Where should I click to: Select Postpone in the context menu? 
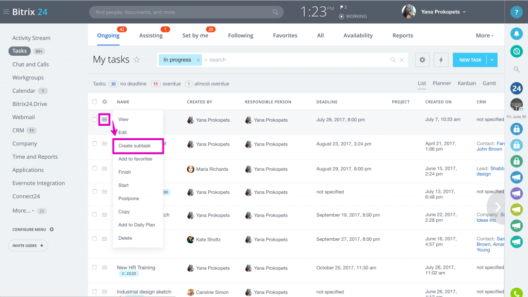128,199
